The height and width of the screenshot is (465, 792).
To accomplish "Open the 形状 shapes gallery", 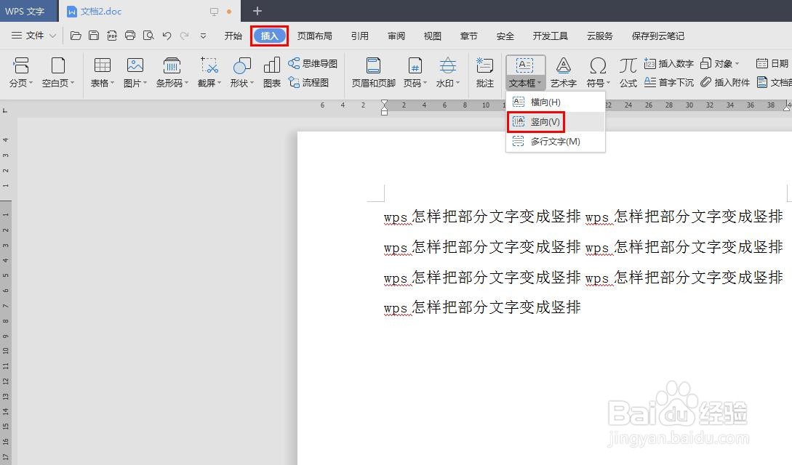I will click(242, 72).
